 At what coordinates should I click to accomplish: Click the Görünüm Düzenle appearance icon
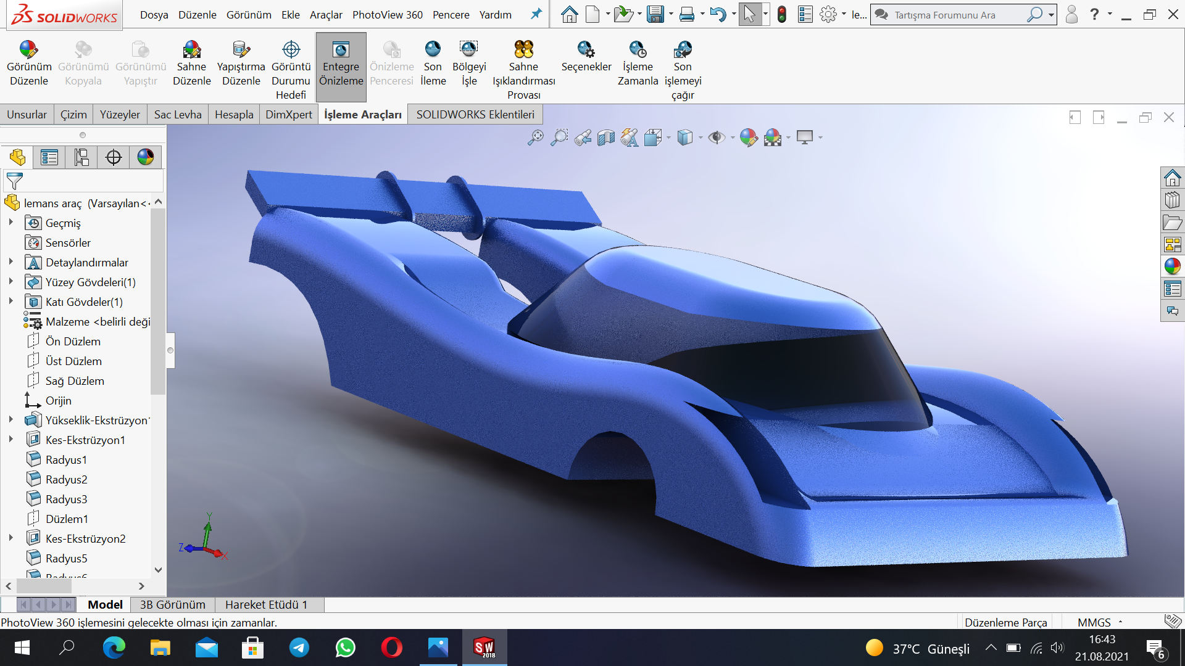pyautogui.click(x=28, y=50)
